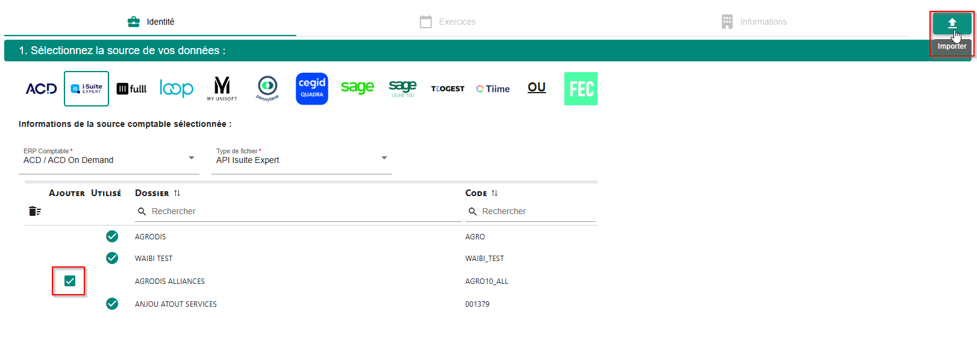
Task: Pick the Tiime source logo
Action: pos(493,89)
